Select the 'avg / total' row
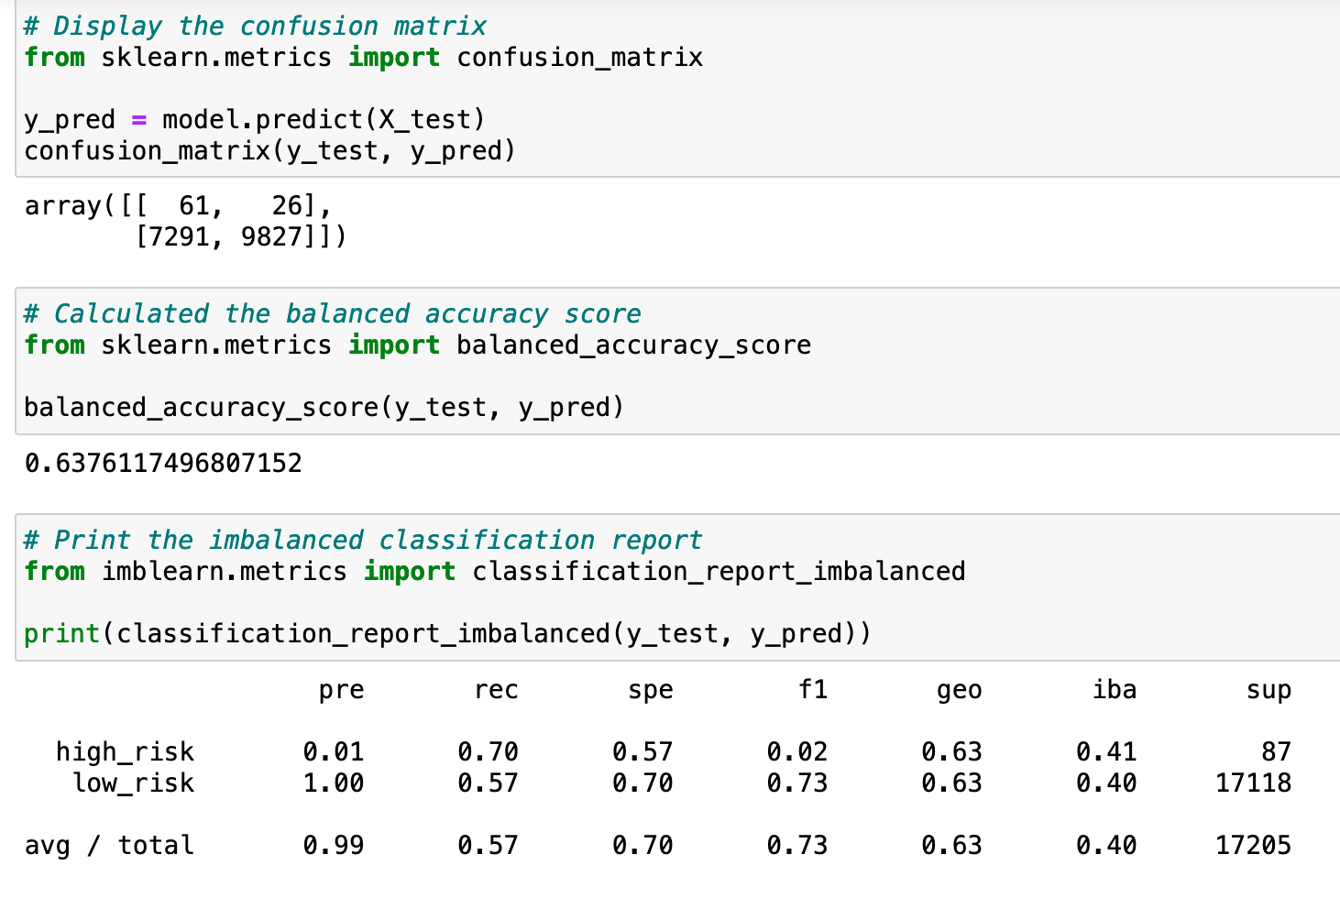 click(108, 845)
